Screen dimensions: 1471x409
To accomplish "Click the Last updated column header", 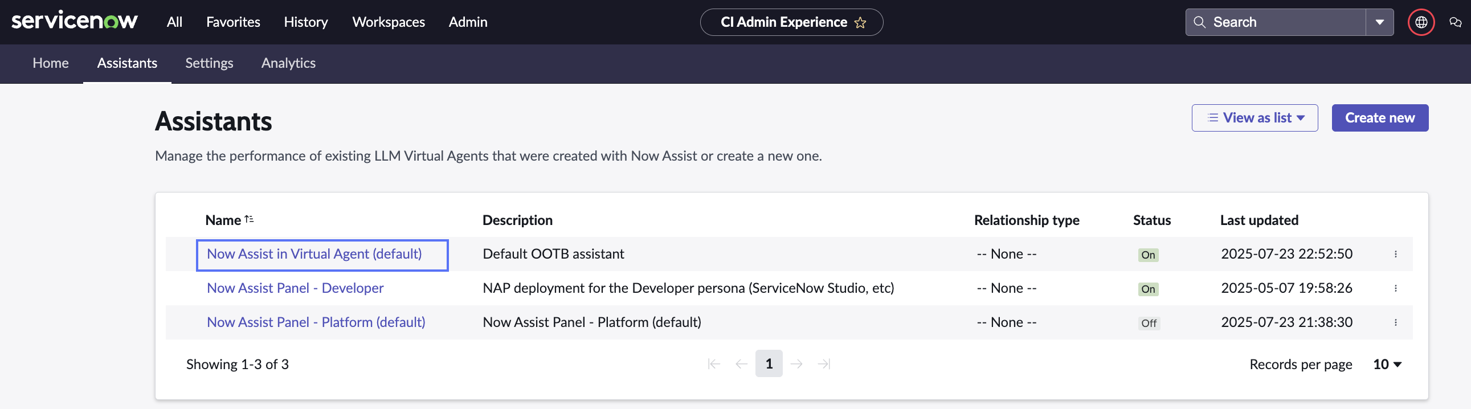I will 1258,220.
